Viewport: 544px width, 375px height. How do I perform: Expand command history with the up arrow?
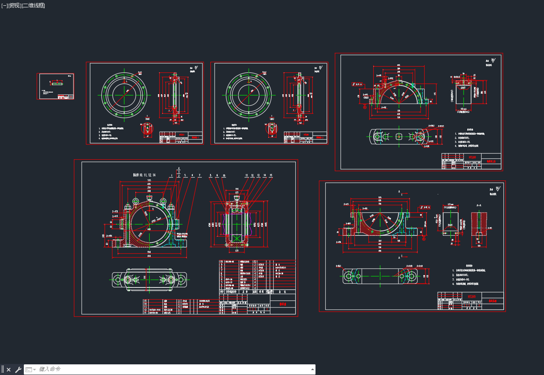(x=313, y=369)
